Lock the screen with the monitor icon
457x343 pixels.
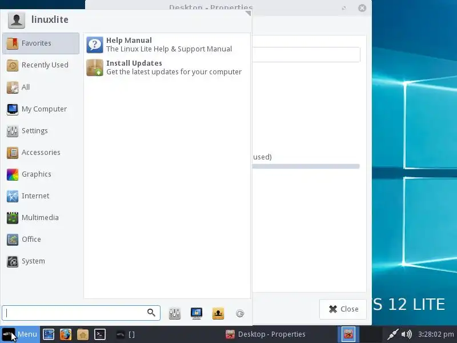pyautogui.click(x=197, y=313)
